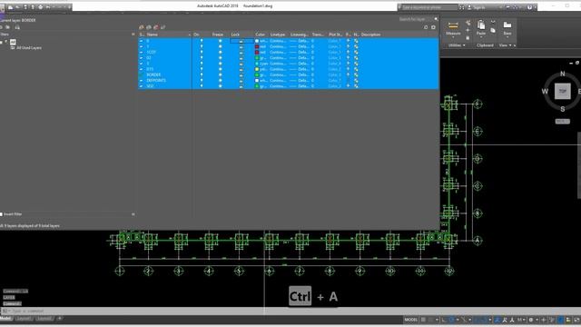The height and width of the screenshot is (327, 581).
Task: Click Measure tool in Utilities panel
Action: pos(453,28)
